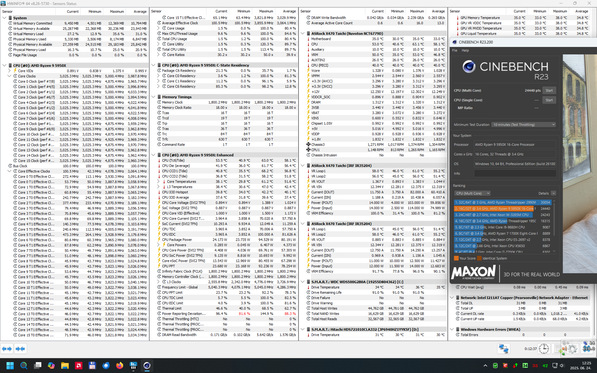Open the floppy disk app on the taskbar

[x=92, y=366]
